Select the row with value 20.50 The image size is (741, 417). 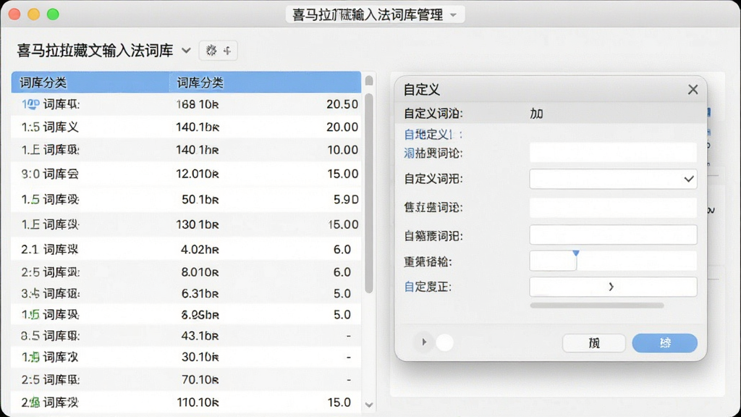click(186, 104)
